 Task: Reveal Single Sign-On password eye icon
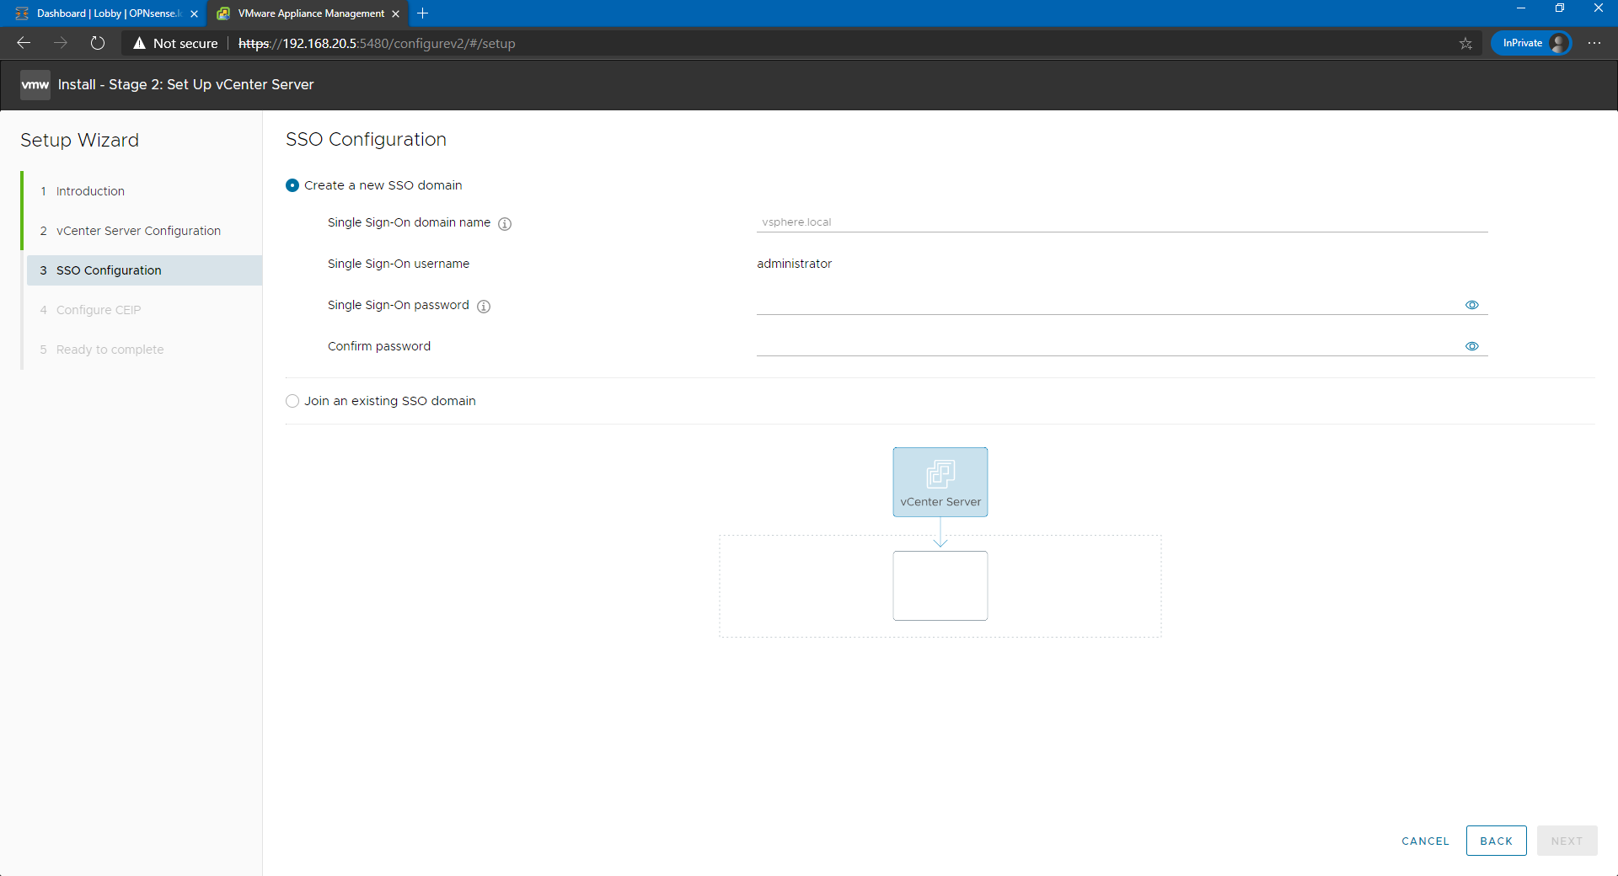coord(1472,305)
